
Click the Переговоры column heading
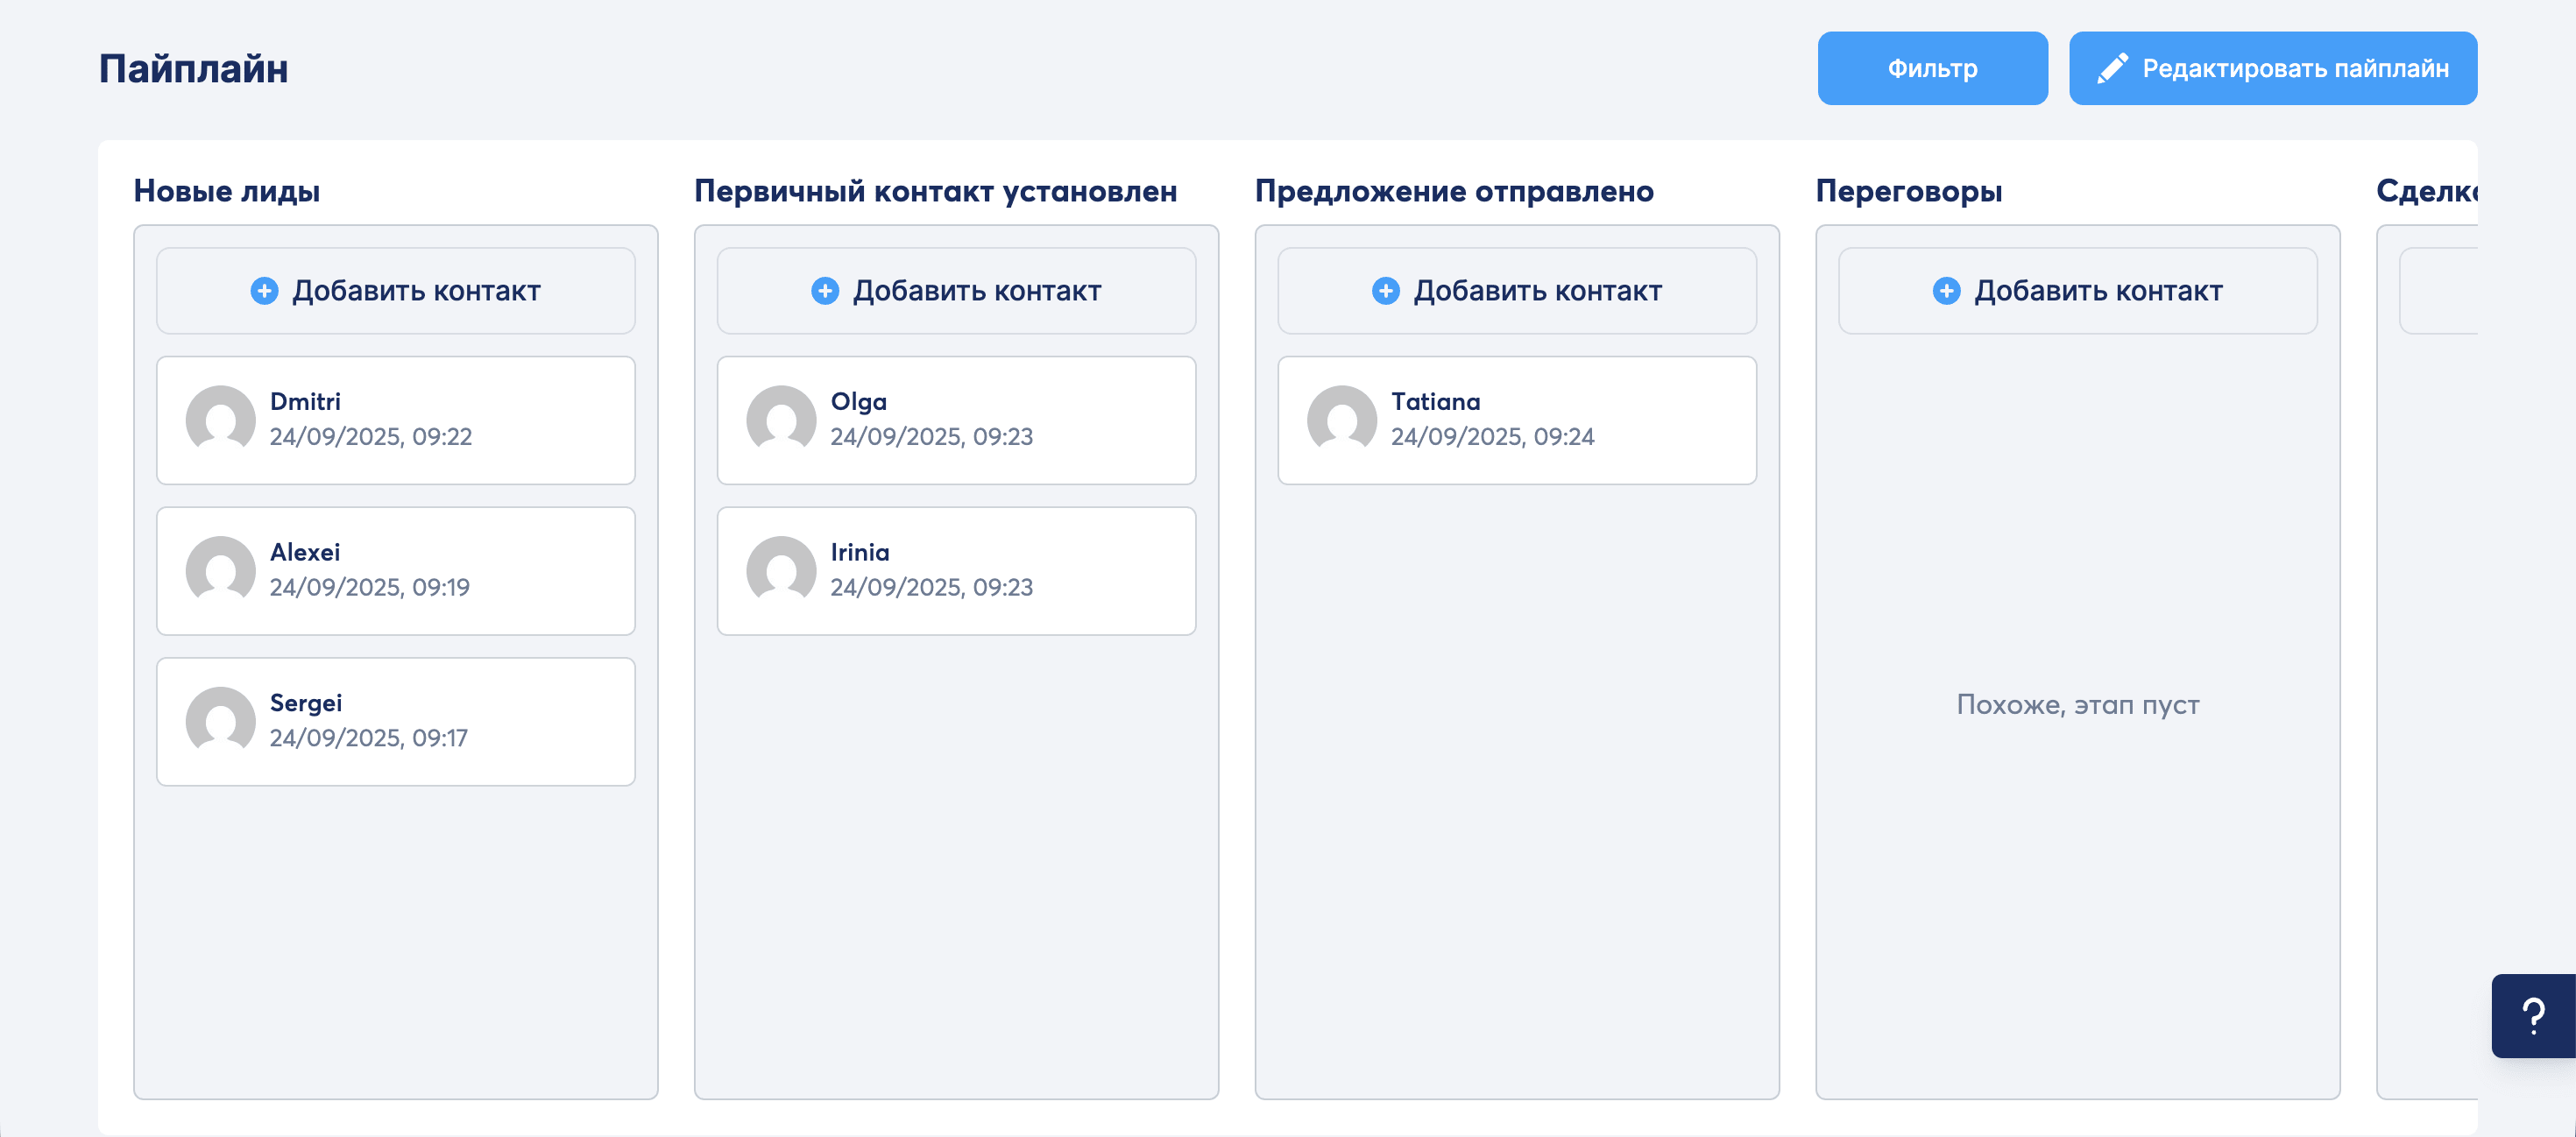[x=1908, y=191]
